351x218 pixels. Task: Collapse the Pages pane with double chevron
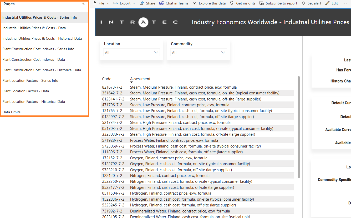pyautogui.click(x=83, y=3)
